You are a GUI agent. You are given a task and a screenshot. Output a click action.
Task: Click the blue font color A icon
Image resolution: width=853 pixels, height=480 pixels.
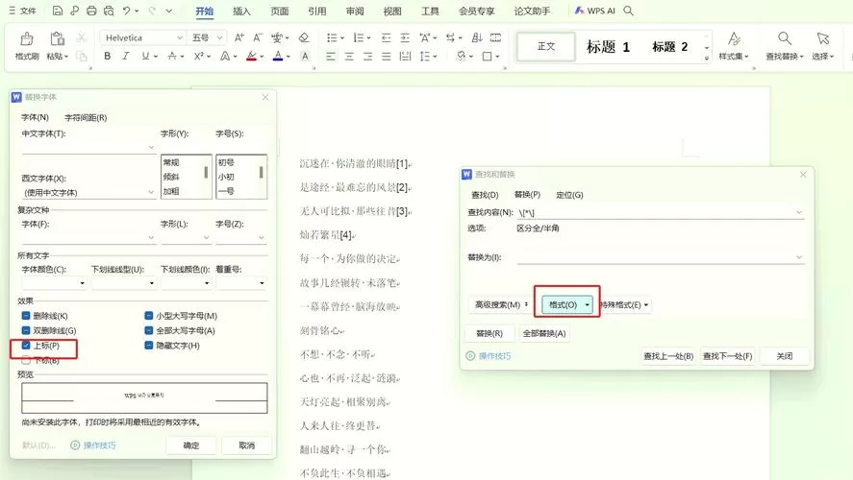pos(278,56)
